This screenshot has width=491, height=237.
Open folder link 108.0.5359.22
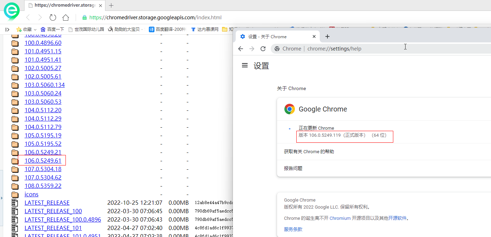[43, 186]
